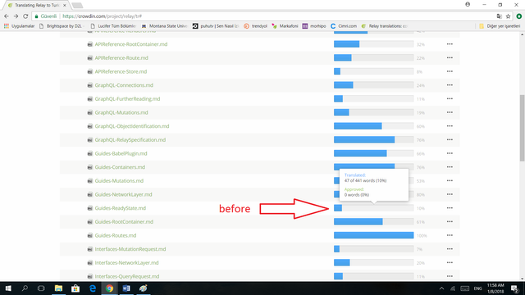Bookmark this page with star icon

click(508, 16)
